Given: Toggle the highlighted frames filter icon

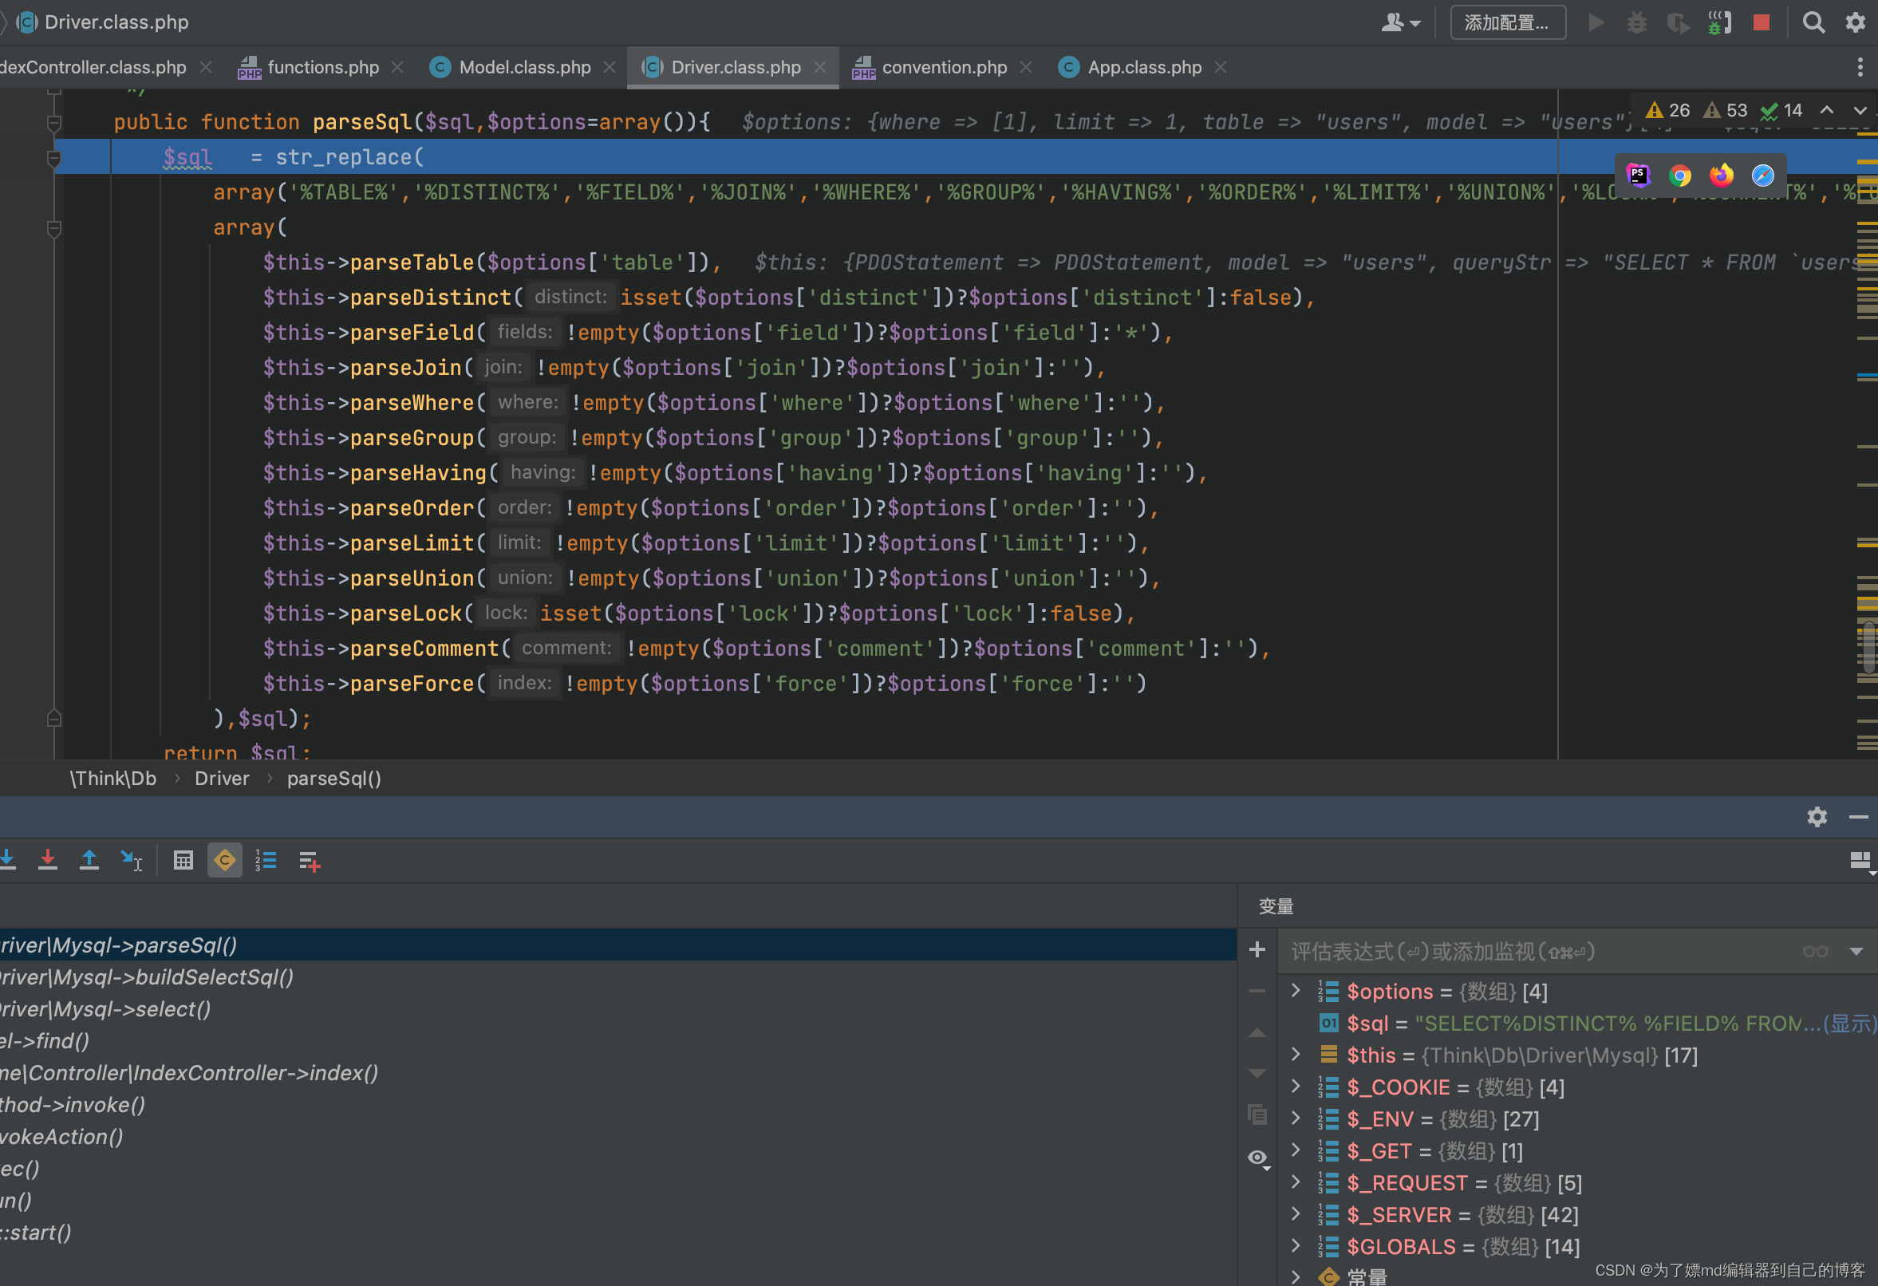Looking at the screenshot, I should [225, 860].
